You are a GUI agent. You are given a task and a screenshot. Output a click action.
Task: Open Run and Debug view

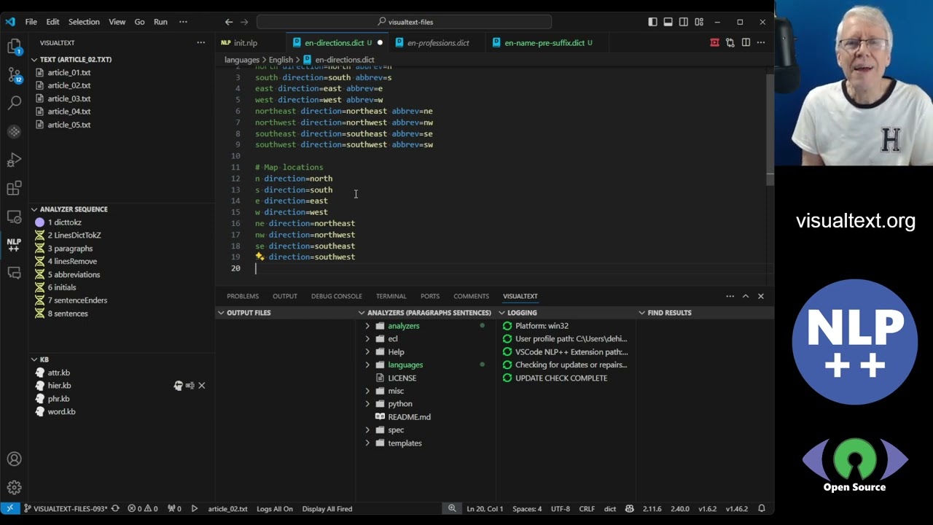pos(14,160)
